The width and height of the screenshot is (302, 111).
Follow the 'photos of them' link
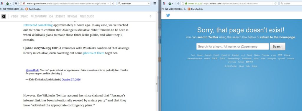[93, 53]
